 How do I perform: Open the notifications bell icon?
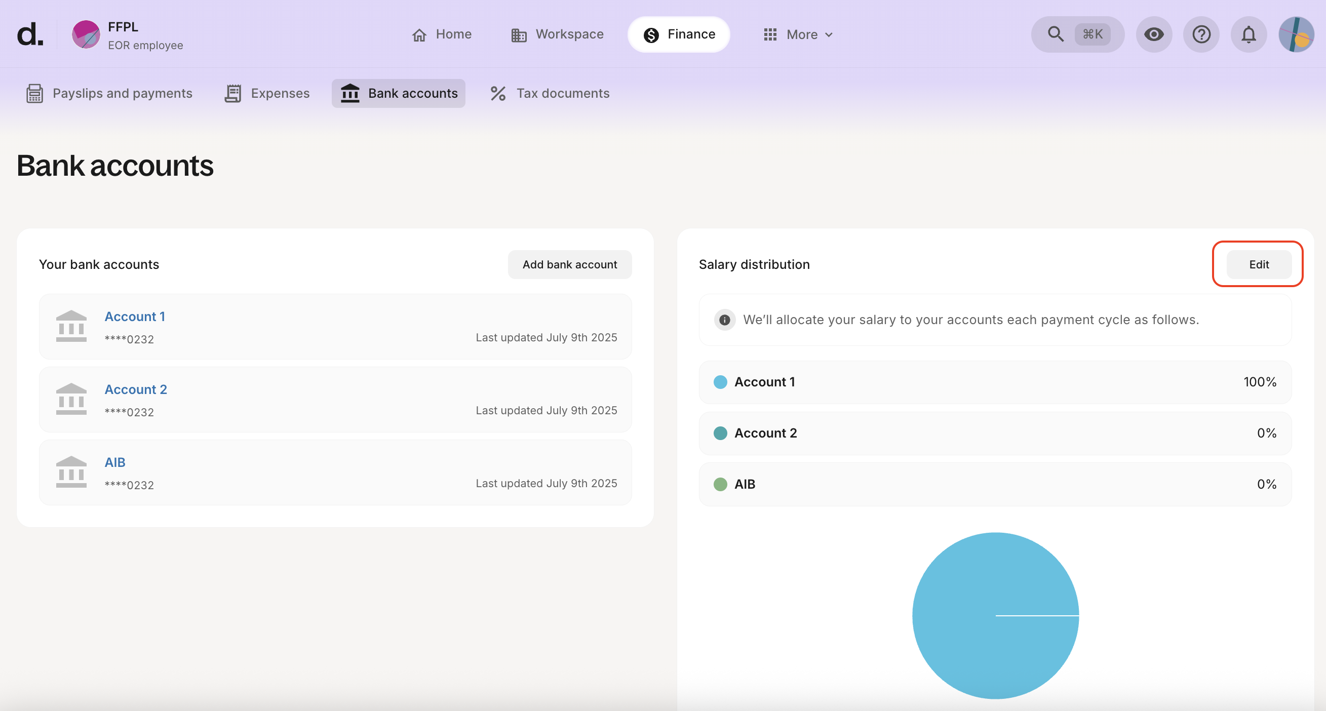click(x=1249, y=34)
